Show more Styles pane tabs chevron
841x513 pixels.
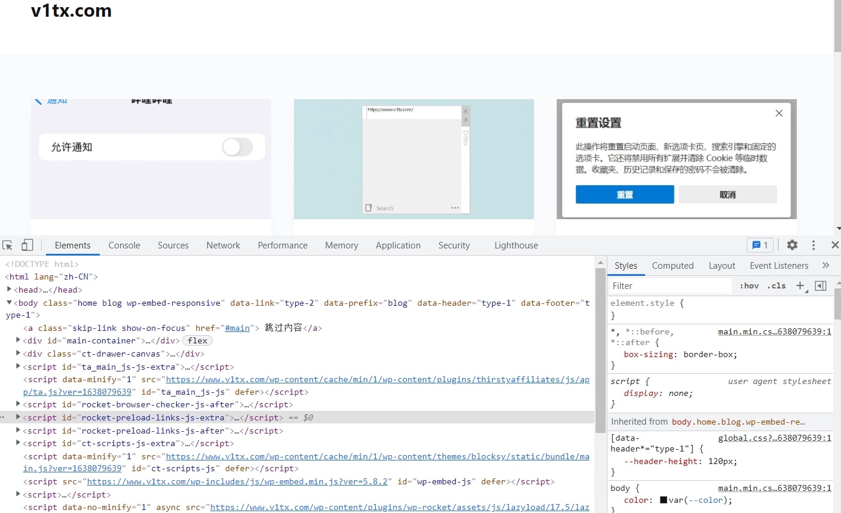(825, 266)
